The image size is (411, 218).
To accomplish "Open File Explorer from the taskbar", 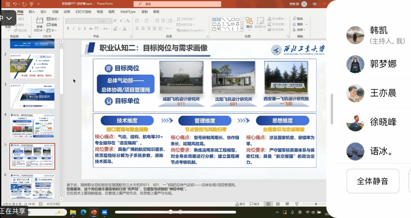I will click(73, 212).
